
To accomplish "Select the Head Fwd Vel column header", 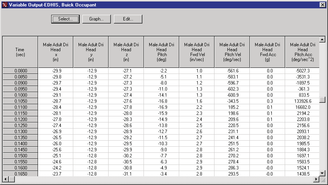I will (197, 52).
